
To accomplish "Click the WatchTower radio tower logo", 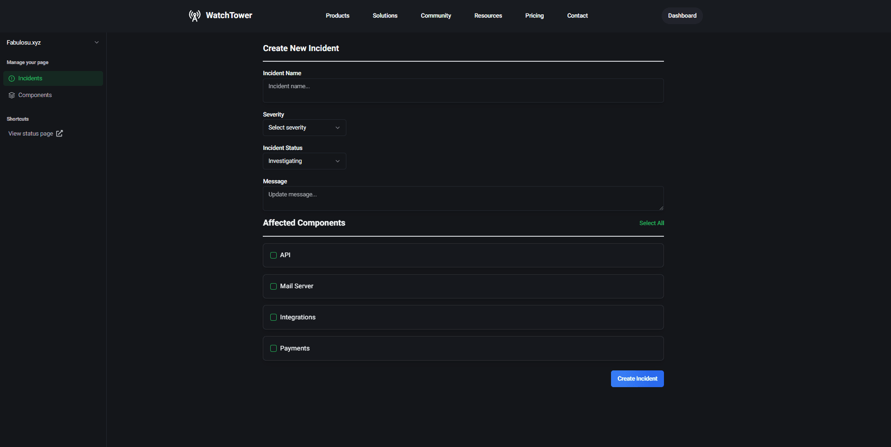I will coord(195,15).
